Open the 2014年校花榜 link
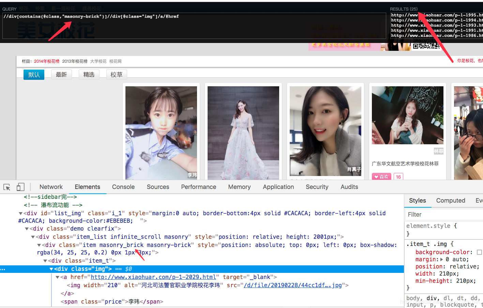Viewport: 483px width, 308px height. (x=47, y=61)
